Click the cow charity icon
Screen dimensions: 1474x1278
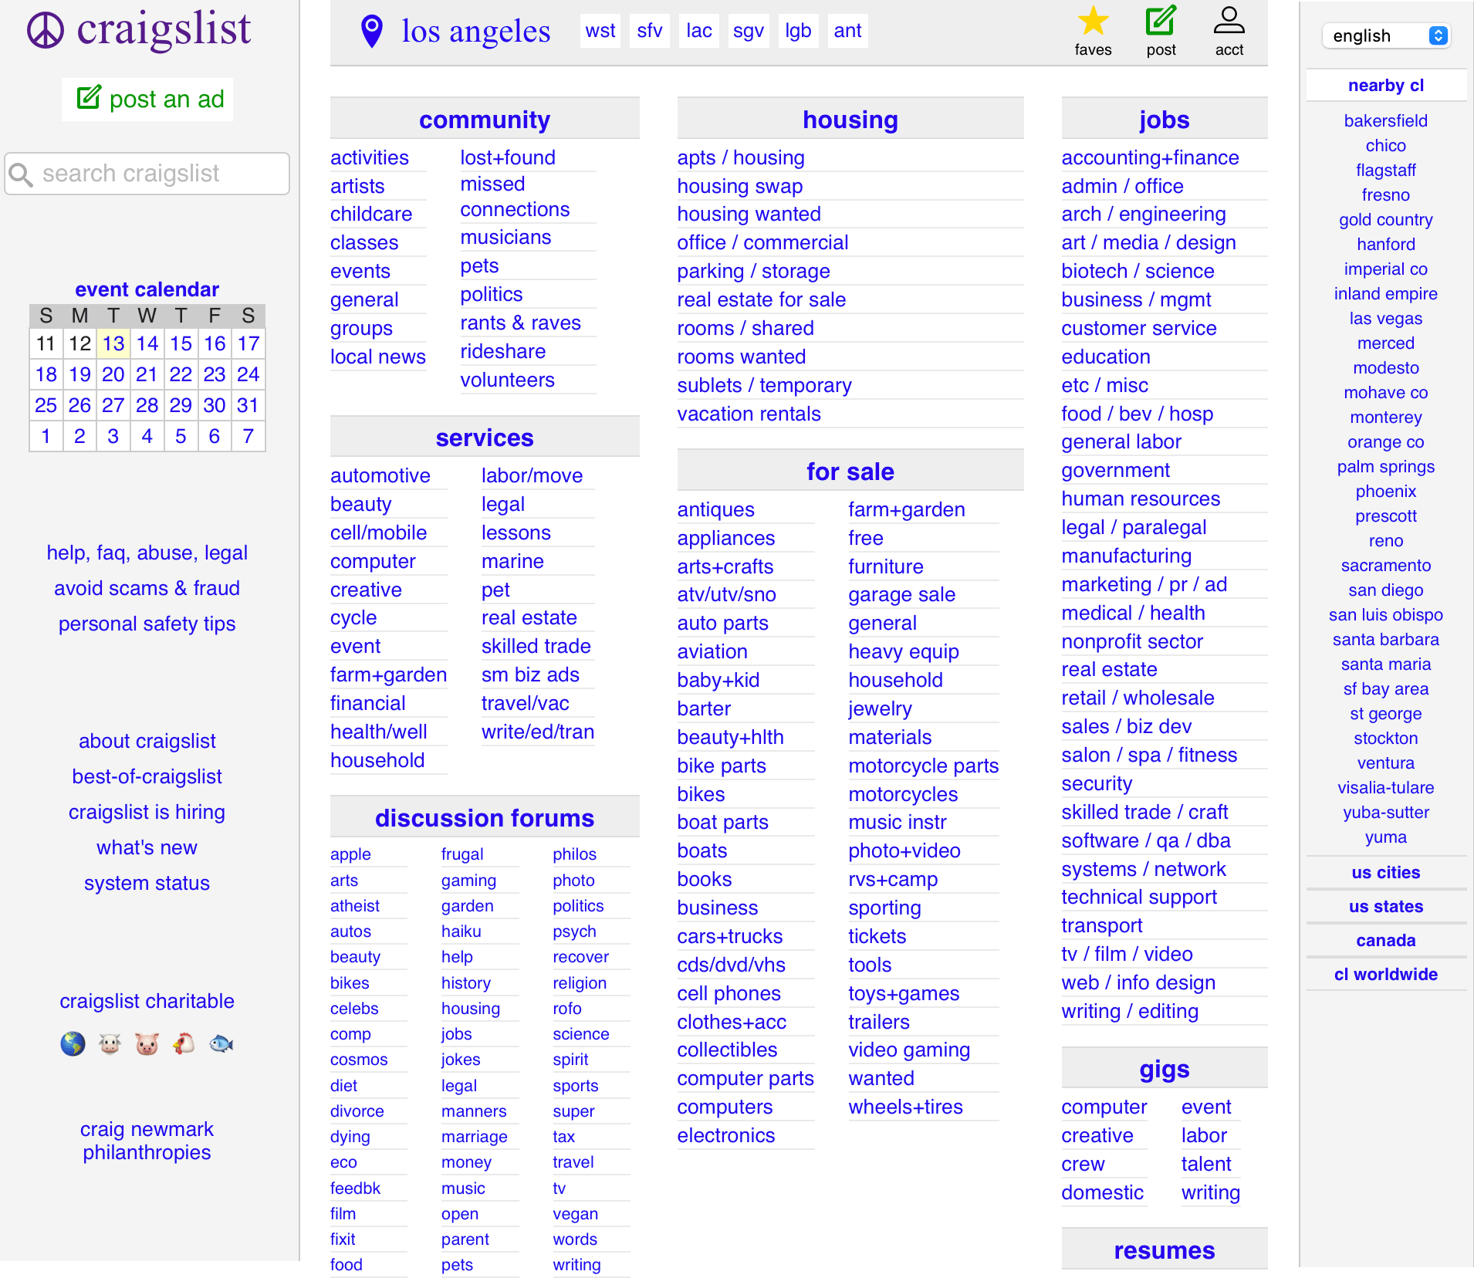[110, 1044]
